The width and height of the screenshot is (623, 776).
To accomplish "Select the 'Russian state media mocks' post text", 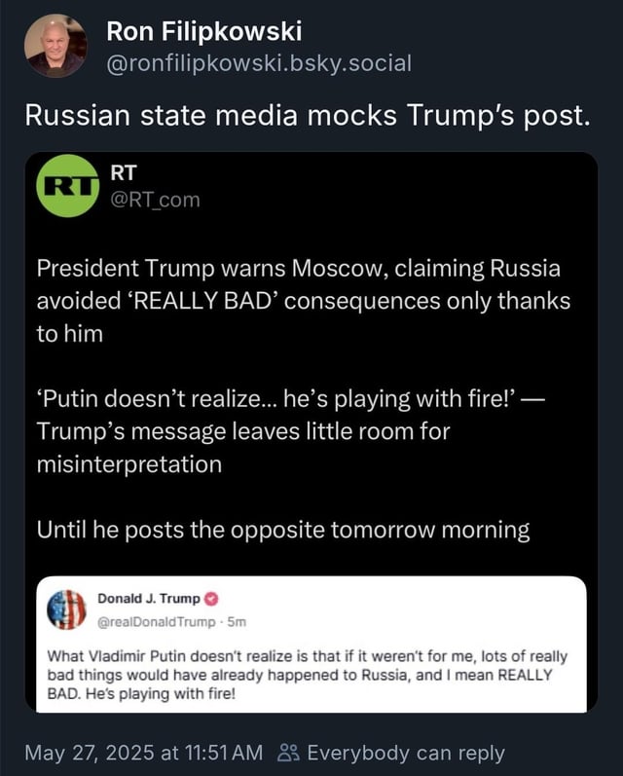I will point(307,116).
